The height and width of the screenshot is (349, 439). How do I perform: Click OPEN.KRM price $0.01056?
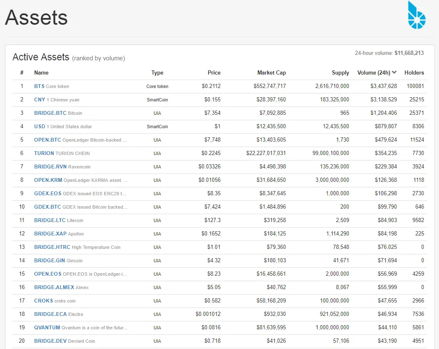tap(209, 180)
